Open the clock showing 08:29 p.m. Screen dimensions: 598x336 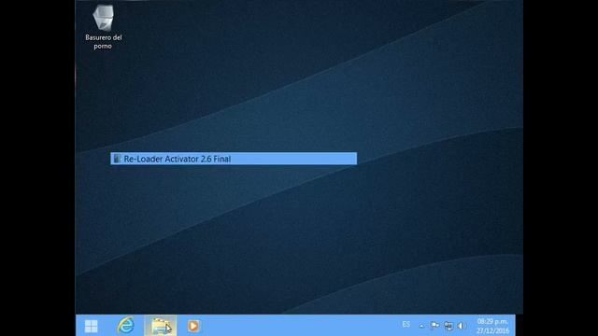point(492,326)
